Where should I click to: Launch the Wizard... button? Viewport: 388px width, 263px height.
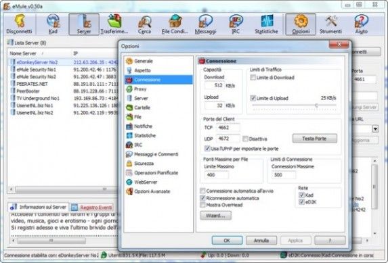tap(215, 216)
